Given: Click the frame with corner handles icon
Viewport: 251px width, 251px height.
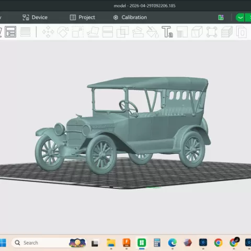Looking at the screenshot, I should pos(212,32).
